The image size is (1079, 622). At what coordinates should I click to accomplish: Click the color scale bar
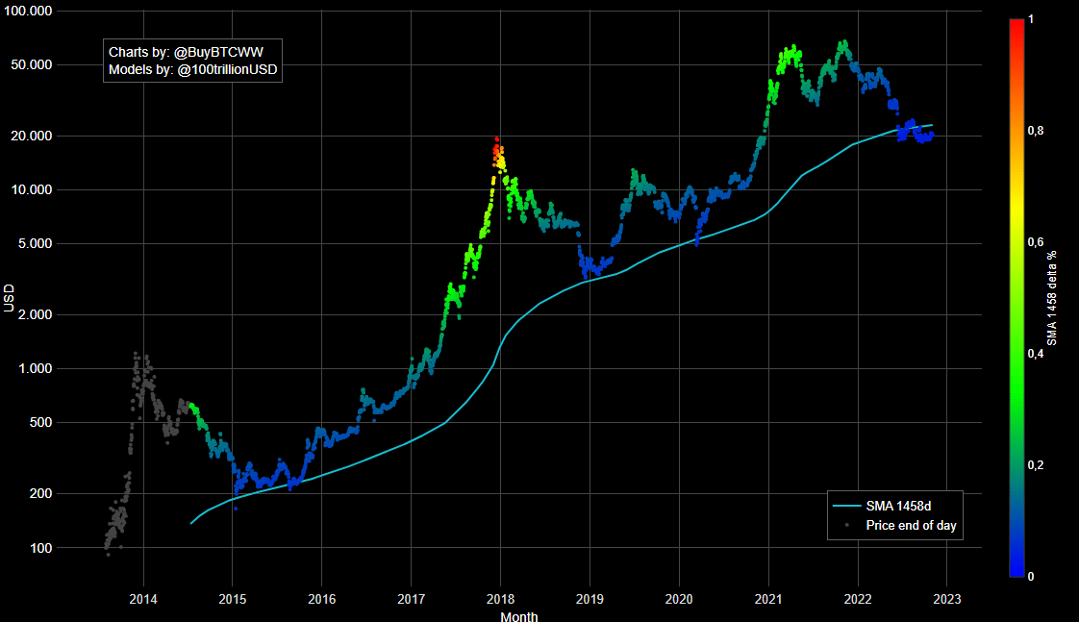point(1016,297)
